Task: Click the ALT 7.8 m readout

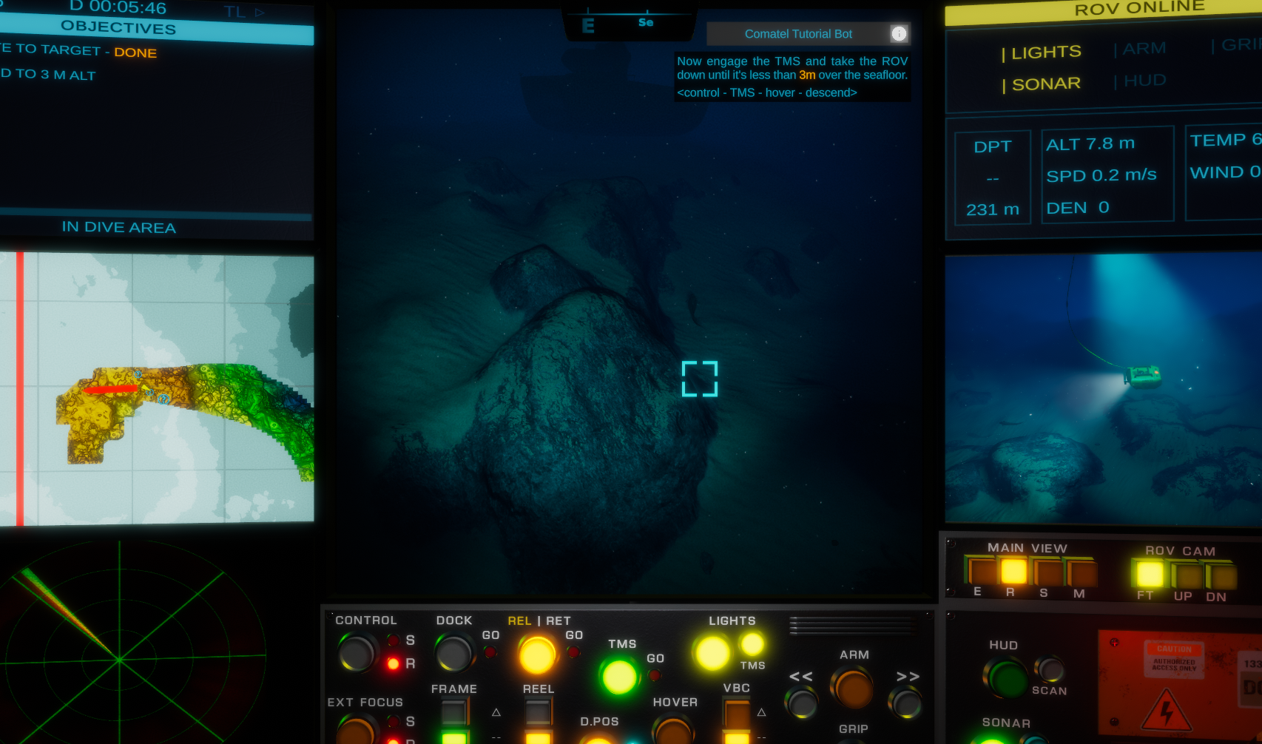Action: (x=1090, y=143)
